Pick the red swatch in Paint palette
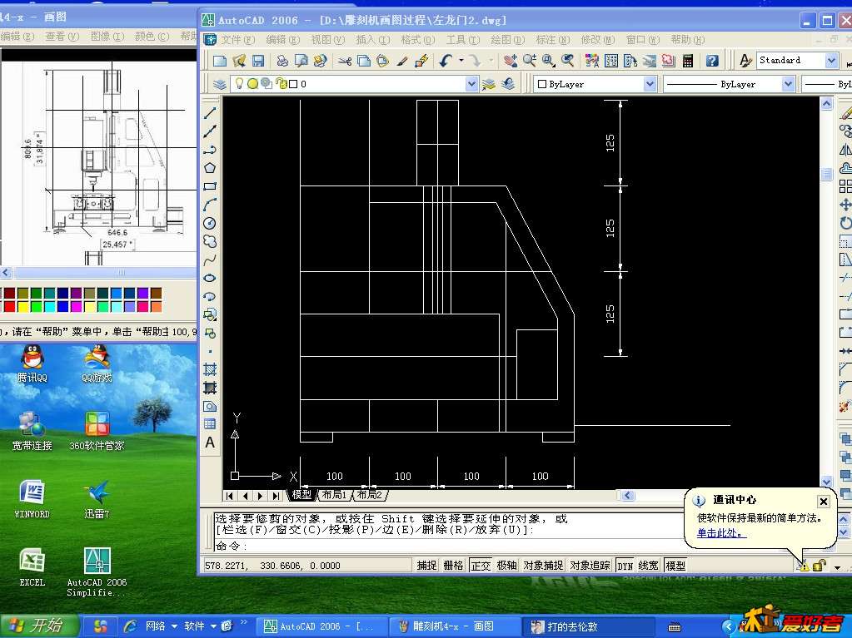 tap(9, 306)
